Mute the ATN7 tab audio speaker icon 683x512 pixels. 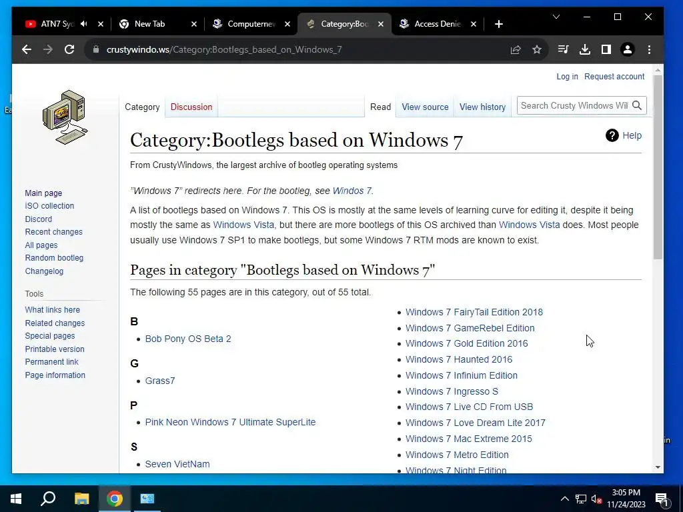tap(84, 24)
